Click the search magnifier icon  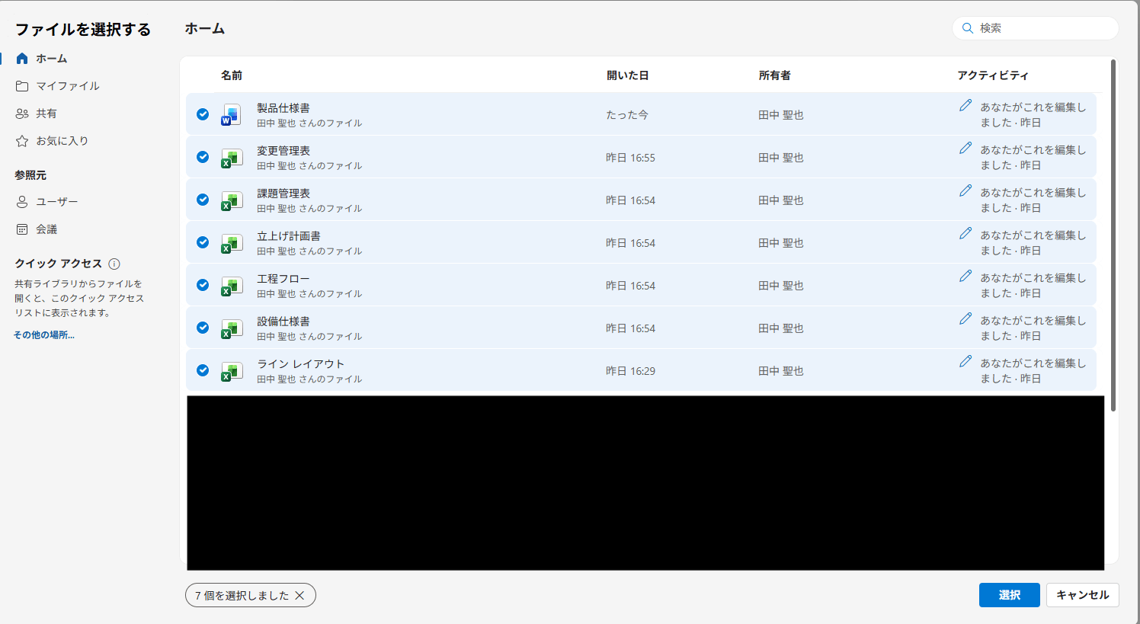968,28
